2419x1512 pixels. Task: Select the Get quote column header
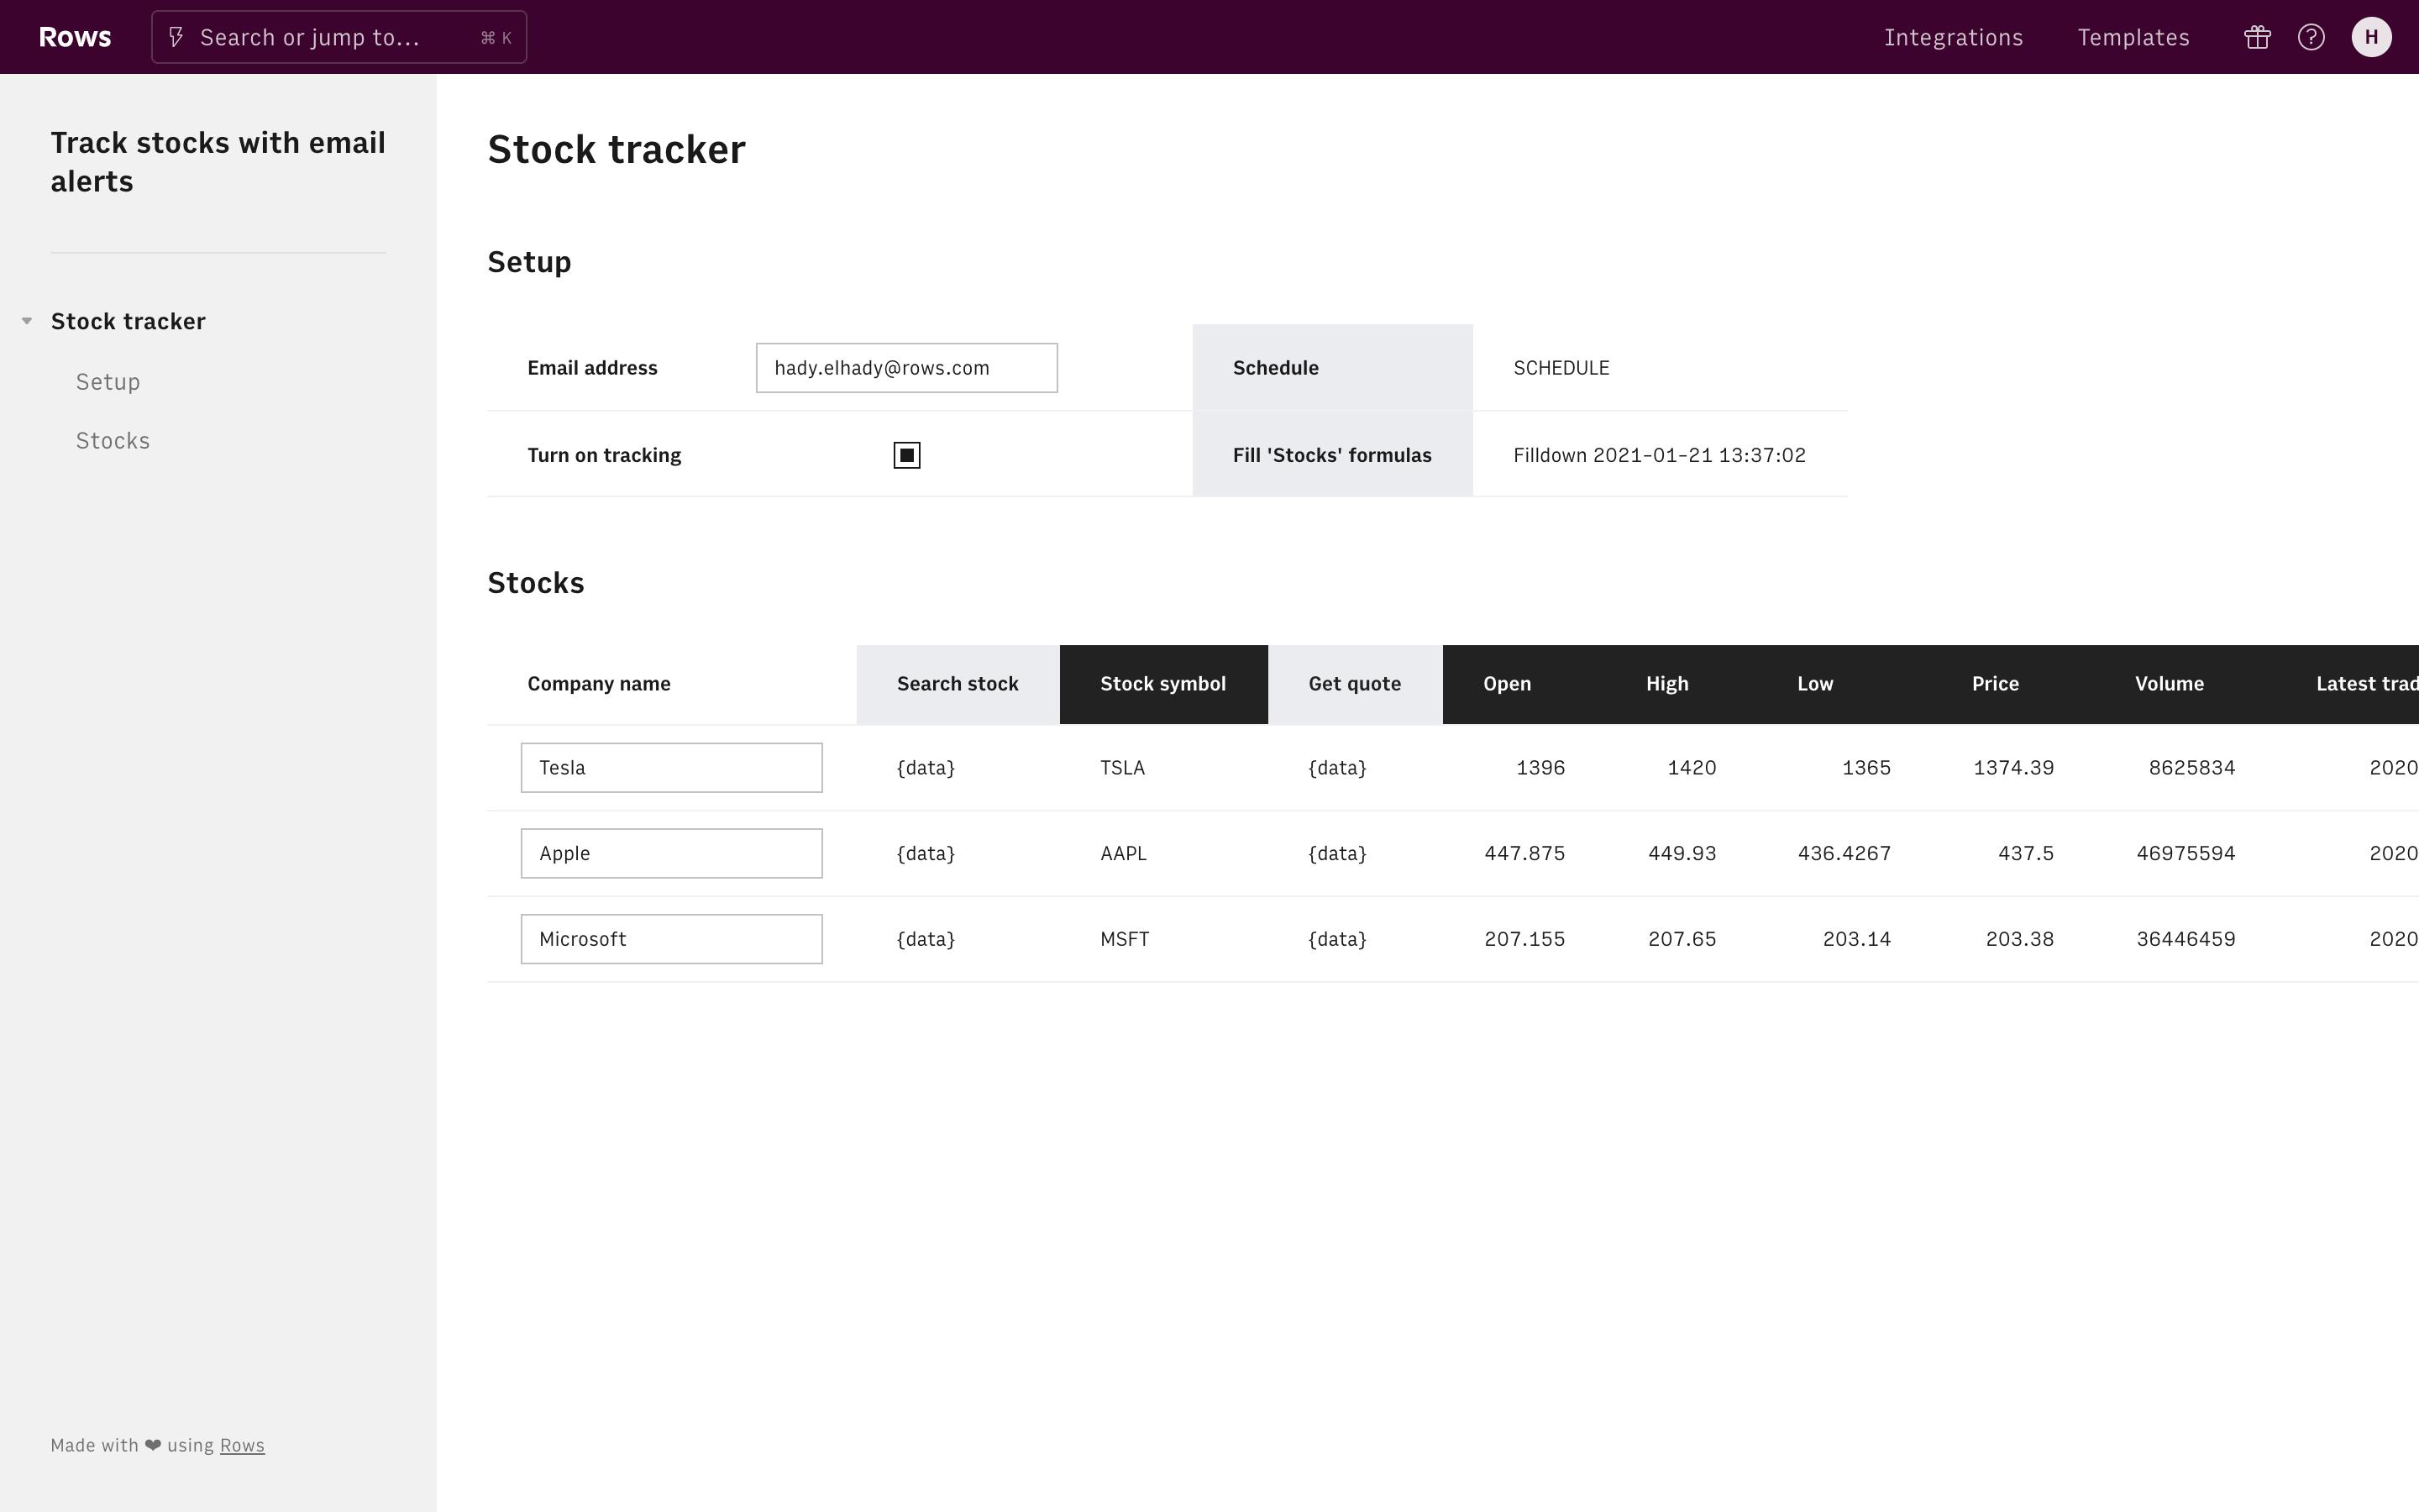[x=1356, y=684]
